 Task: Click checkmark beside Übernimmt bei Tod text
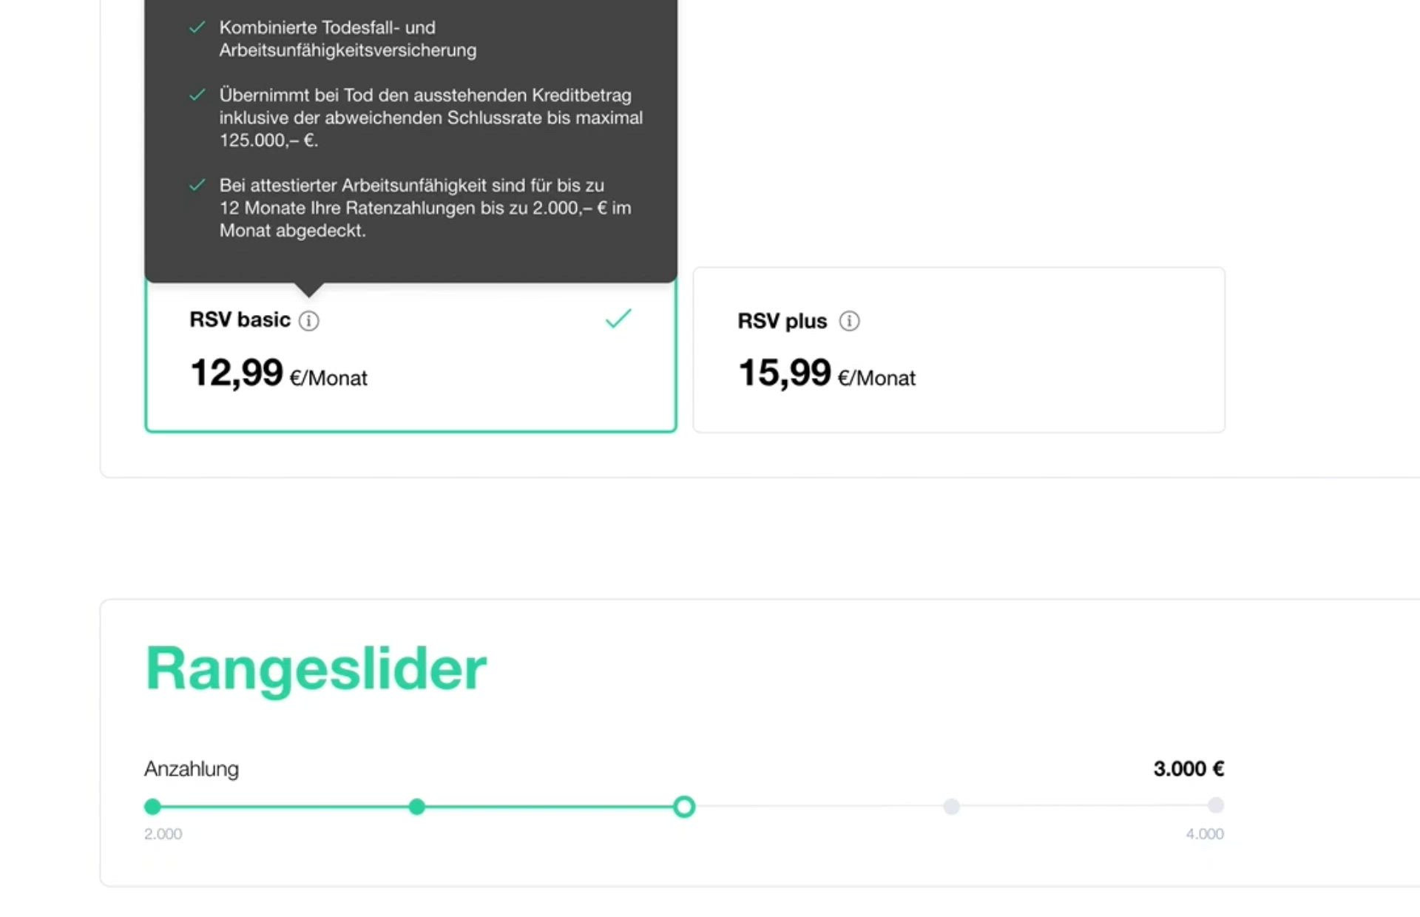tap(197, 95)
